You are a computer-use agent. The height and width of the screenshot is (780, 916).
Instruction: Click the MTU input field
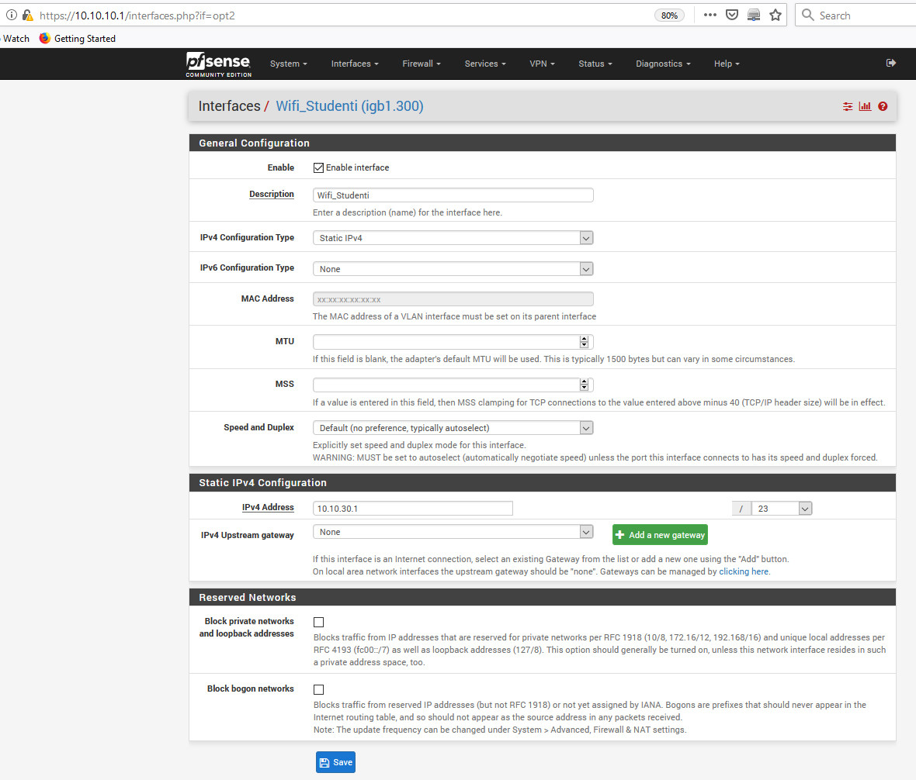click(x=453, y=342)
